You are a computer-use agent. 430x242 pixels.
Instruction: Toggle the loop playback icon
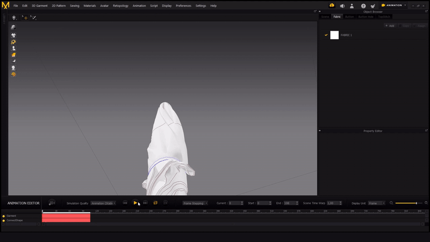(x=155, y=203)
